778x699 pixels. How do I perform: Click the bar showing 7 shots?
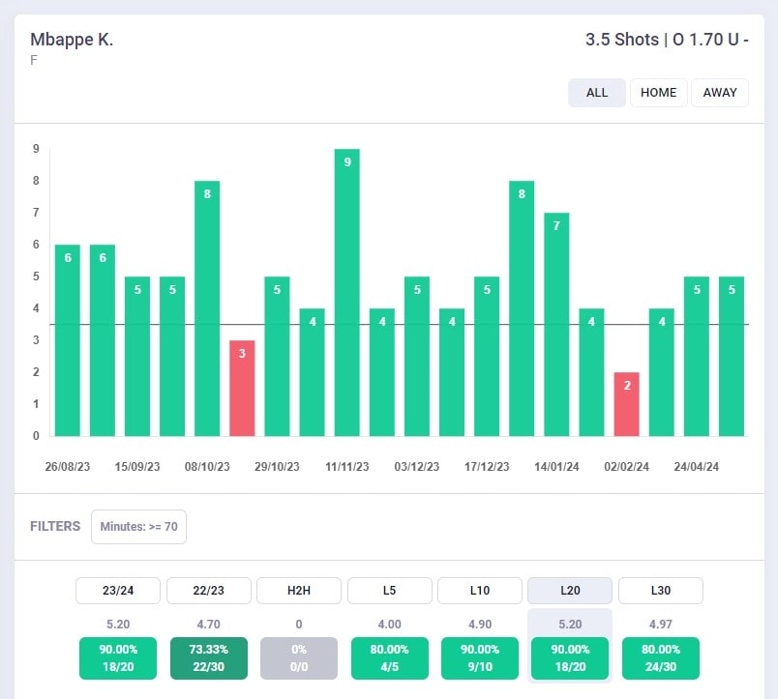[556, 324]
